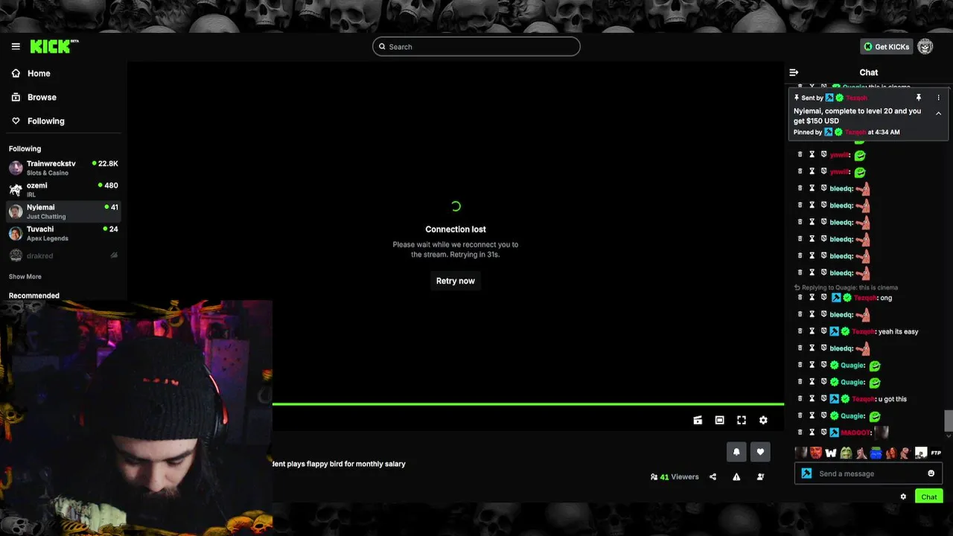Click the Chat panel title
Screen dimensions: 953x536
pyautogui.click(x=869, y=72)
